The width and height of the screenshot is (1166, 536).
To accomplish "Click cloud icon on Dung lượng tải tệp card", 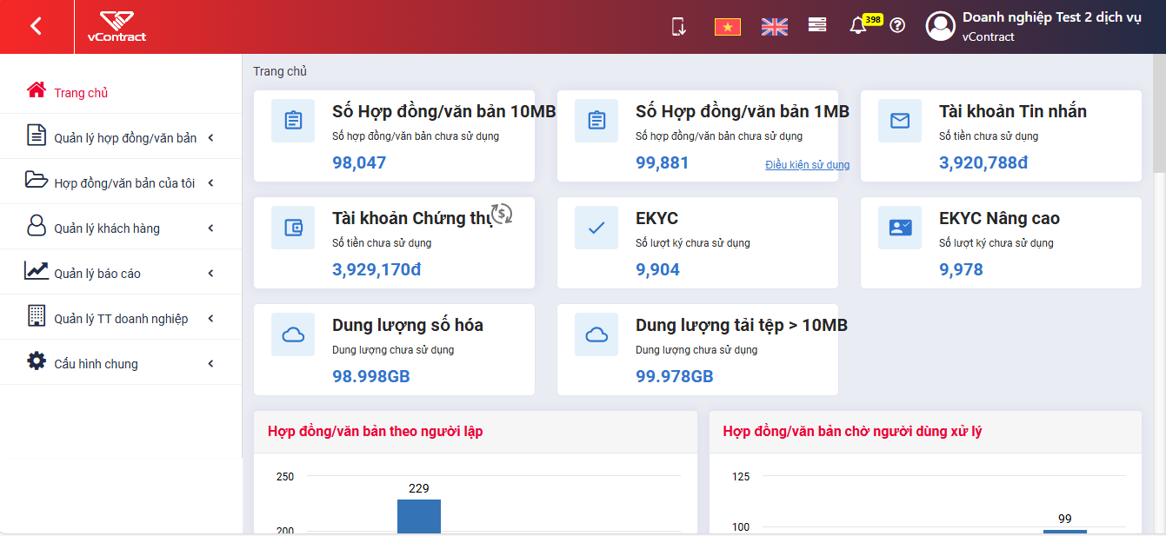I will pos(596,334).
